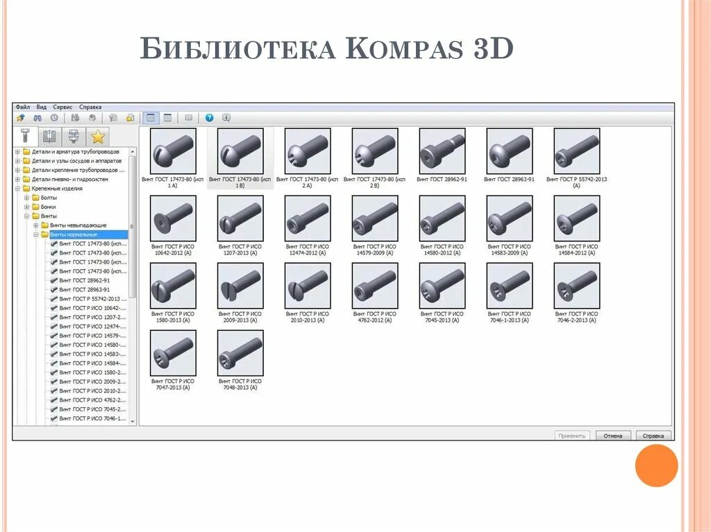This screenshot has height=532, width=711.
Task: Select thumbnail Винт ГОСТ 28963-91
Action: point(509,151)
